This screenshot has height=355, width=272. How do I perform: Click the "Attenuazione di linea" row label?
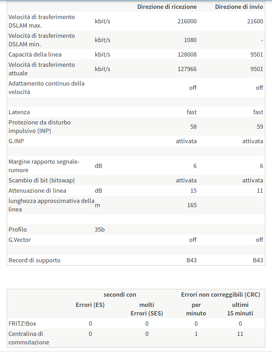pyautogui.click(x=37, y=191)
